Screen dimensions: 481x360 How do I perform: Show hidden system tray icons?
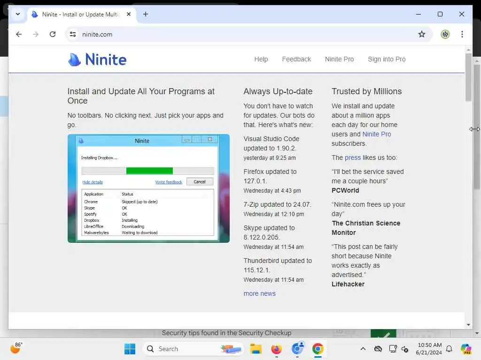(x=363, y=349)
